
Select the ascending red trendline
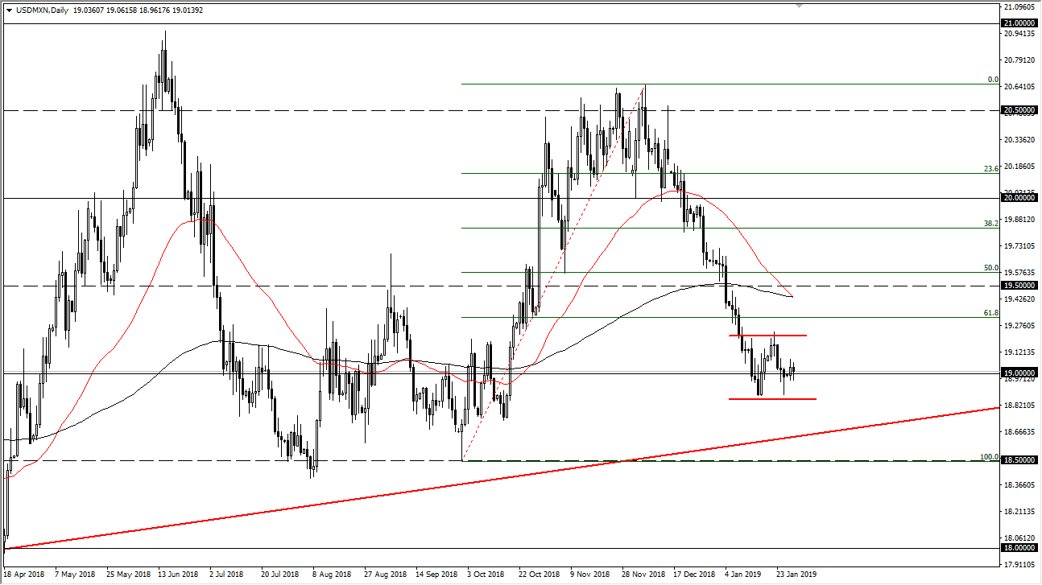(483, 479)
